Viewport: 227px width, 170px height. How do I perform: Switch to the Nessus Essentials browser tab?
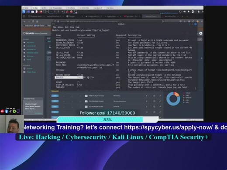coord(151,17)
